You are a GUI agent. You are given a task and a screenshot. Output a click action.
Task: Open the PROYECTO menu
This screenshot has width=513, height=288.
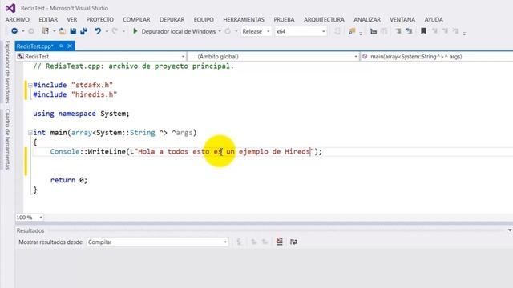point(99,19)
